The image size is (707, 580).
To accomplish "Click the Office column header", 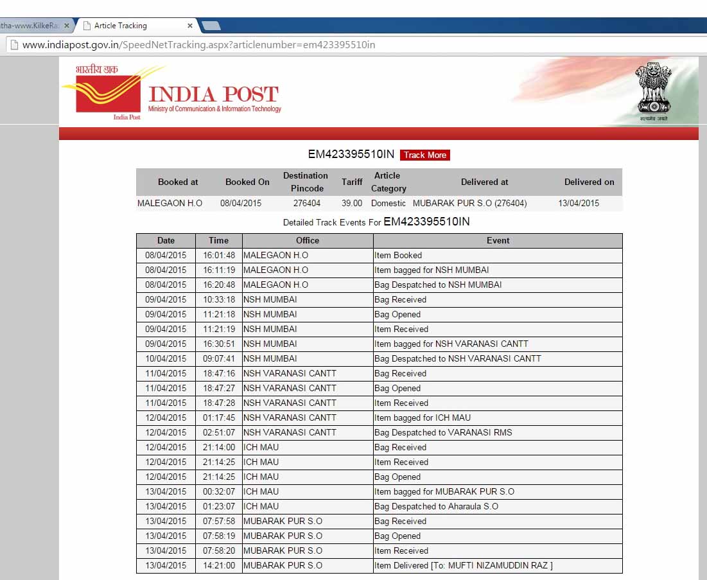I will pos(308,240).
